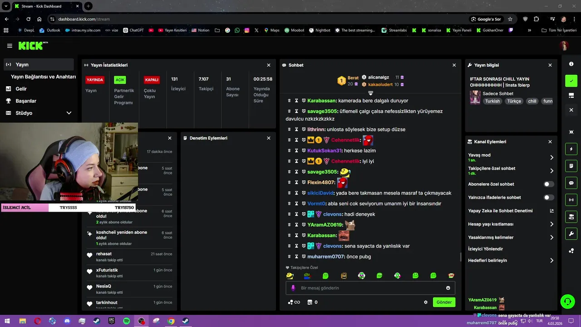Expand the Stüdyo sidebar section
This screenshot has width=581, height=327.
pyautogui.click(x=69, y=113)
